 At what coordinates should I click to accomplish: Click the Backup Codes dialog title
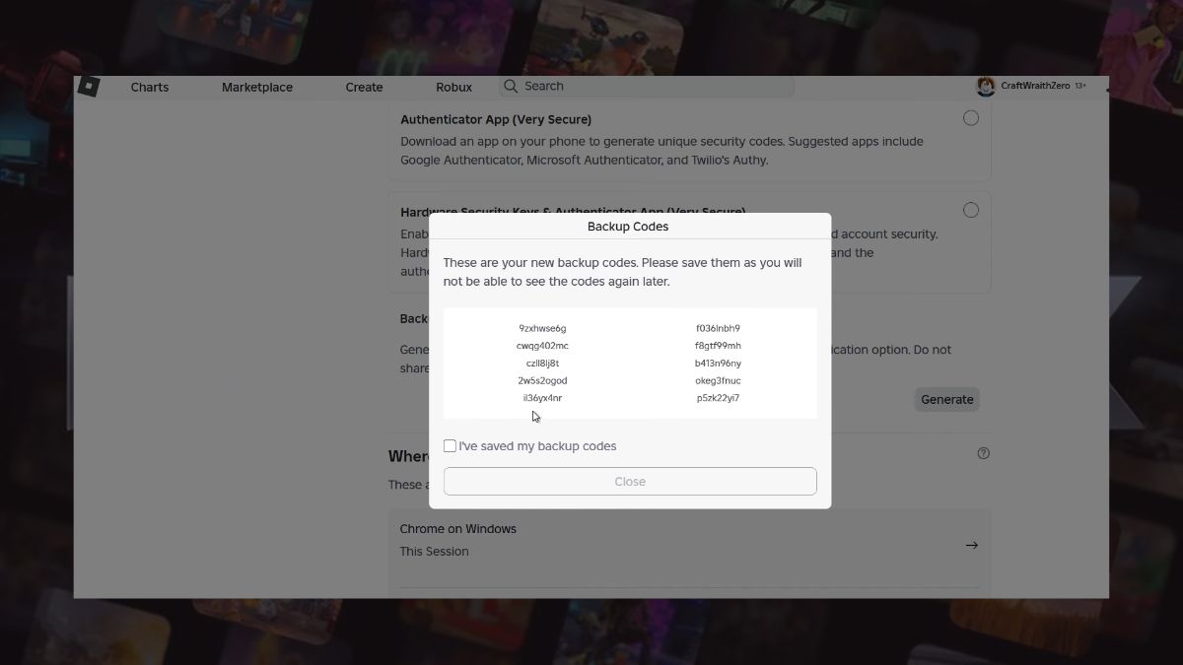pyautogui.click(x=628, y=227)
